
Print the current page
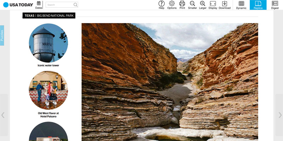click(182, 5)
